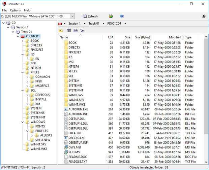This screenshot has width=209, height=170.
Task: Collapse the PFILES folder tree node
Action: tap(23, 72)
